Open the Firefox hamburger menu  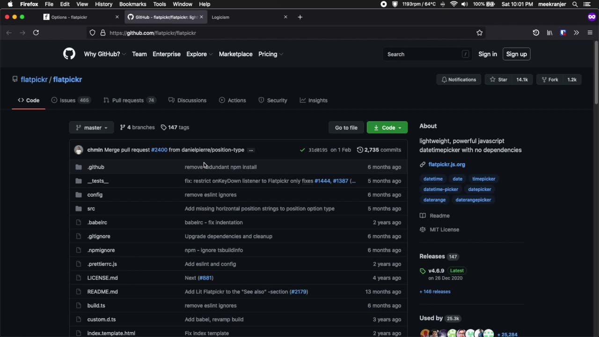pyautogui.click(x=590, y=33)
